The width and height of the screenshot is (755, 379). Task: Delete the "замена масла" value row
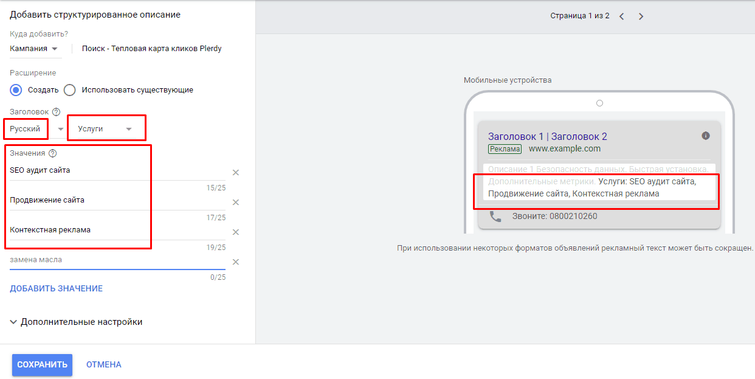pyautogui.click(x=236, y=262)
